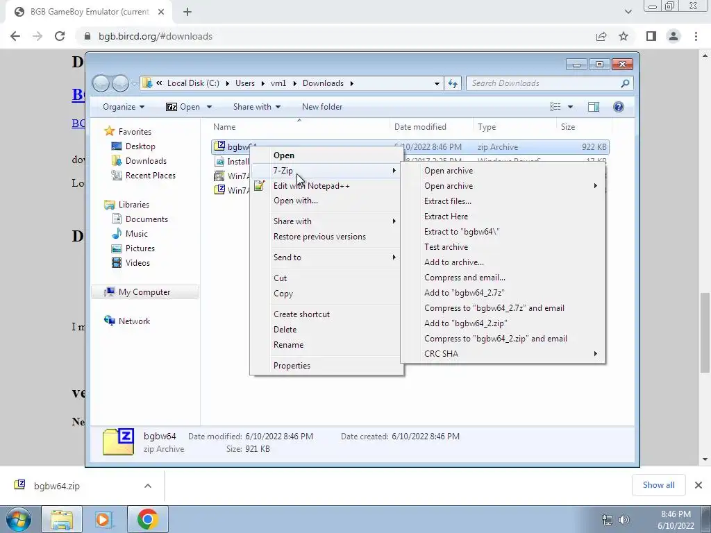Viewport: 711px width, 533px height.
Task: Open bgbw64.zip download options chevron
Action: [x=148, y=486]
